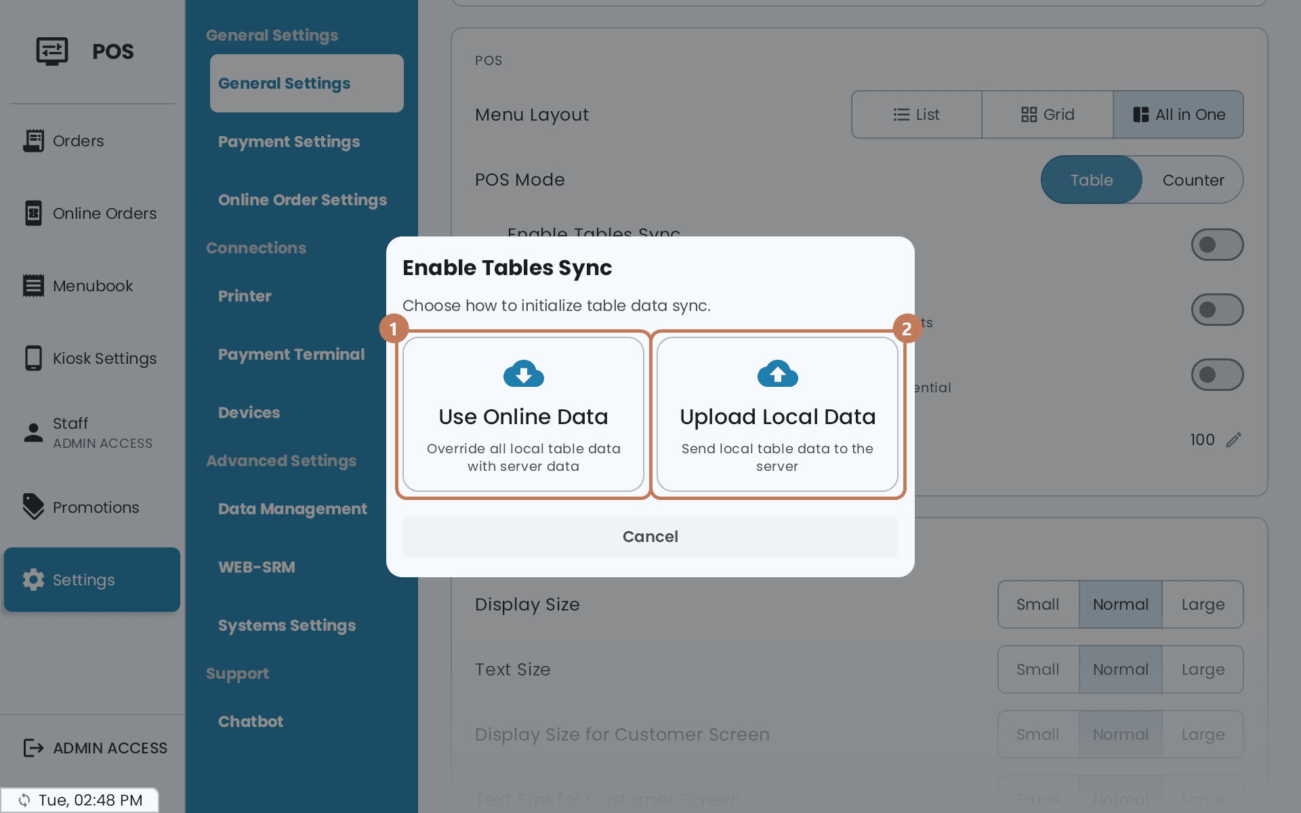The image size is (1301, 813).
Task: Click the Staff person icon
Action: point(33,432)
